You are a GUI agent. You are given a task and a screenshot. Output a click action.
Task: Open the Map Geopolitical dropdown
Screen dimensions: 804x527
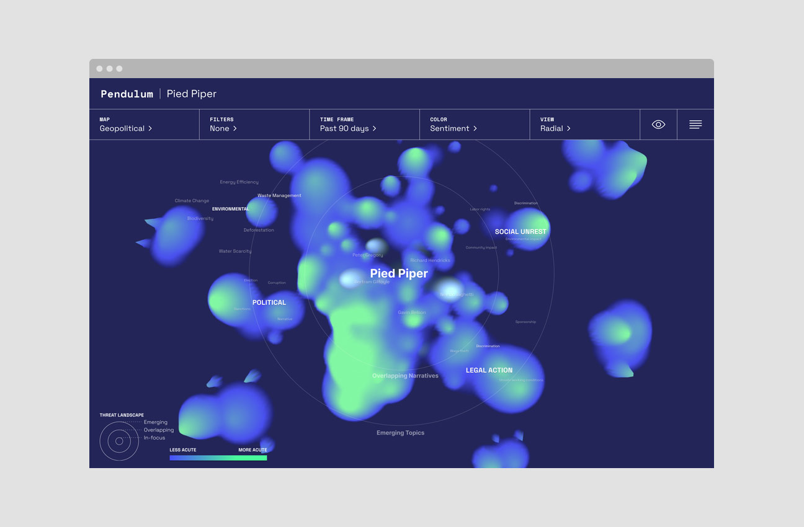pos(144,125)
